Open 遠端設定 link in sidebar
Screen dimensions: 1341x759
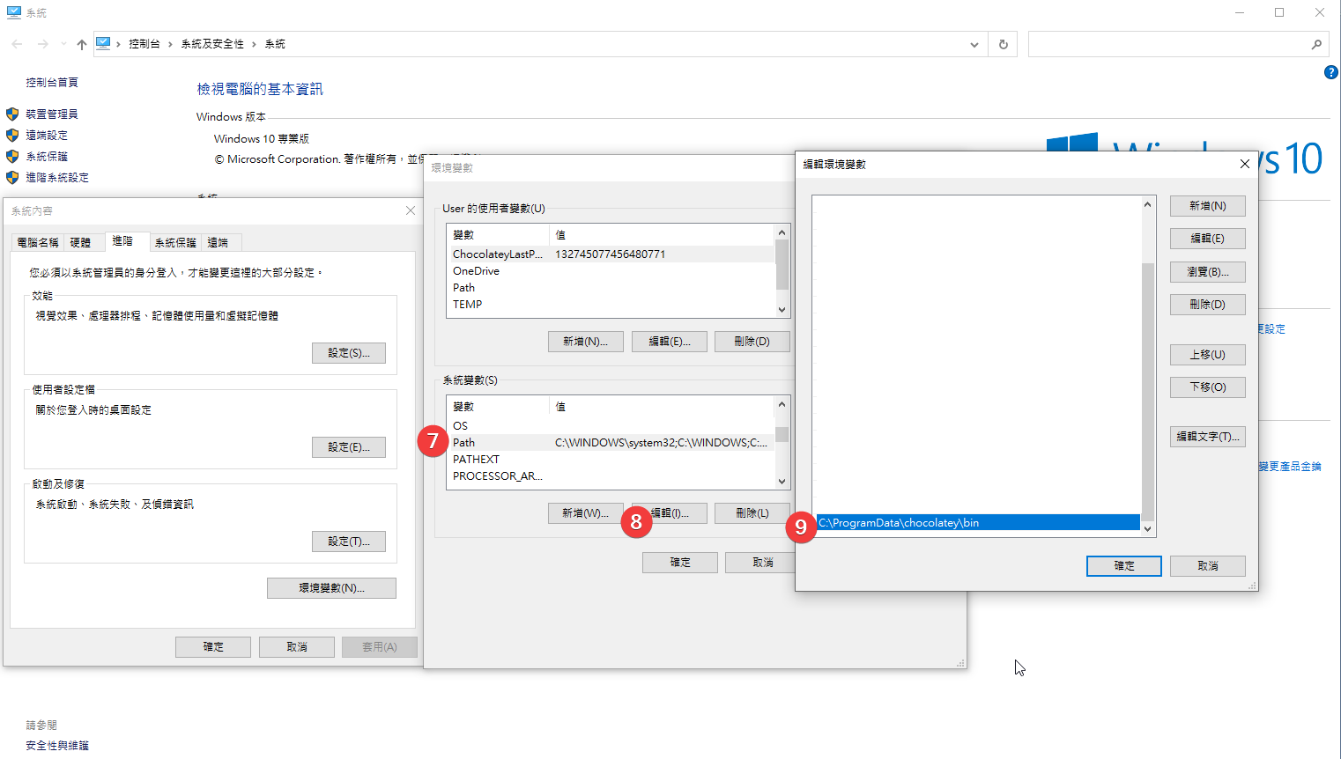point(46,135)
